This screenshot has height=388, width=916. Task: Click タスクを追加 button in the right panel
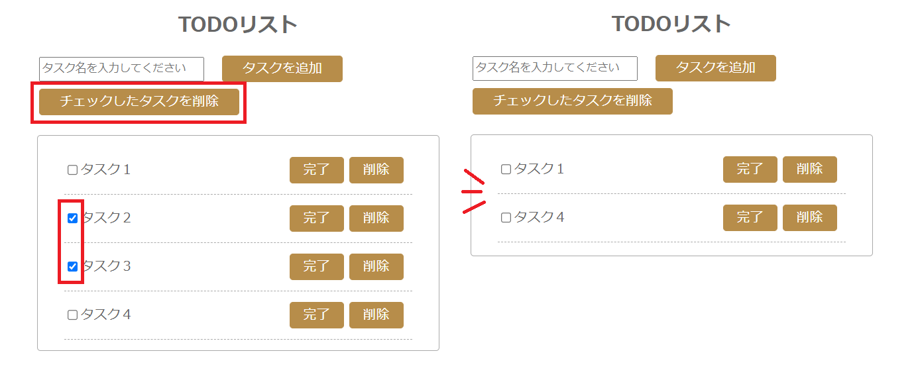[715, 68]
